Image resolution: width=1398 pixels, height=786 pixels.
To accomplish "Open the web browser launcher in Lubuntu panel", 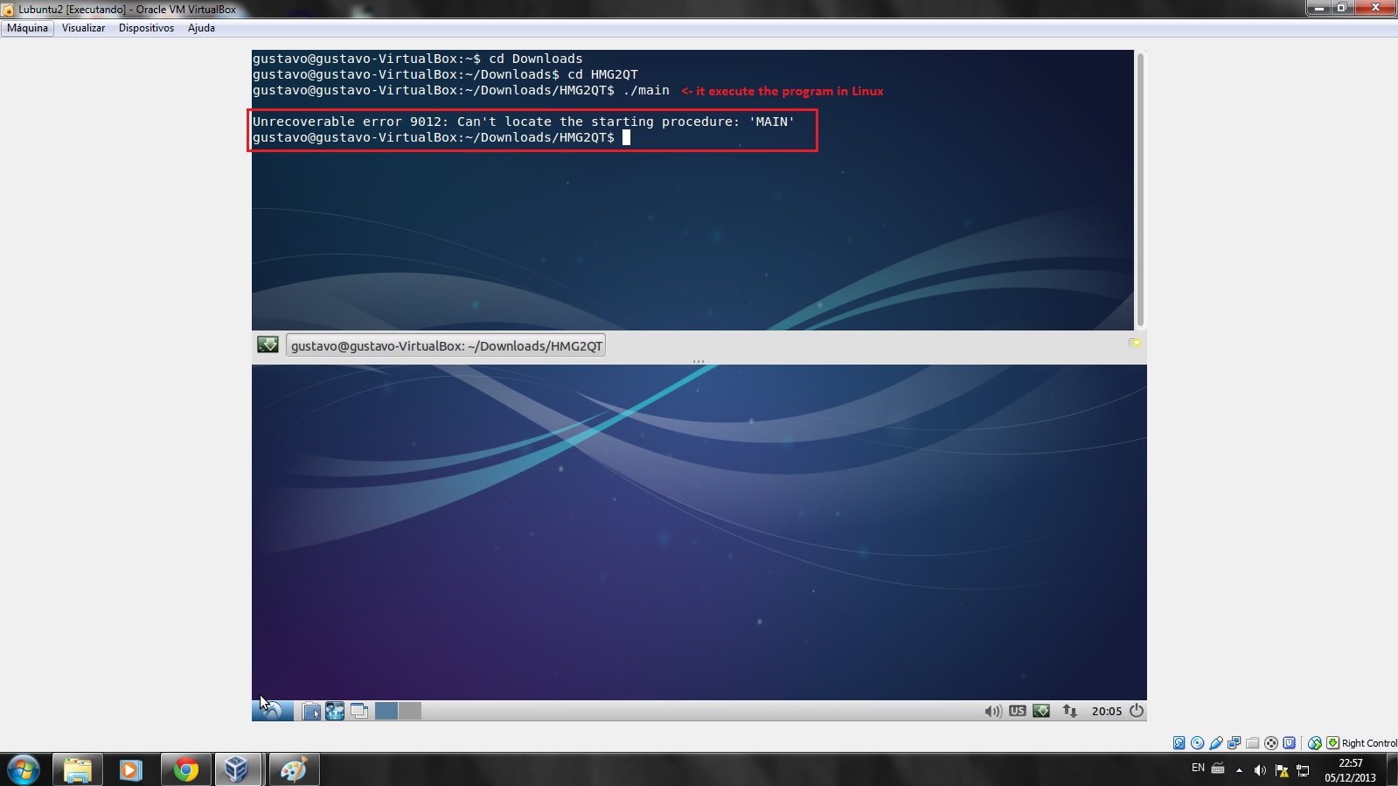I will click(335, 711).
